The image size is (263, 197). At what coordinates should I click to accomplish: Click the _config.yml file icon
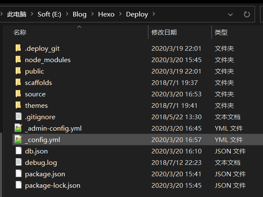[18, 140]
